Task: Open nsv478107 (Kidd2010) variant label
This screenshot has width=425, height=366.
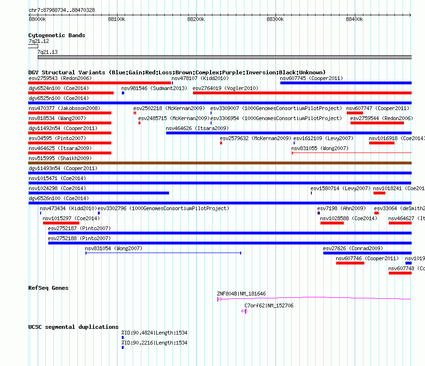Action: click(x=200, y=79)
